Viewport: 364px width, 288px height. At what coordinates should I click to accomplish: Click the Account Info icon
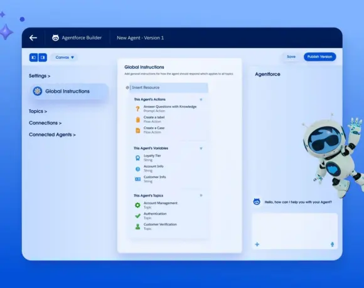pyautogui.click(x=137, y=169)
